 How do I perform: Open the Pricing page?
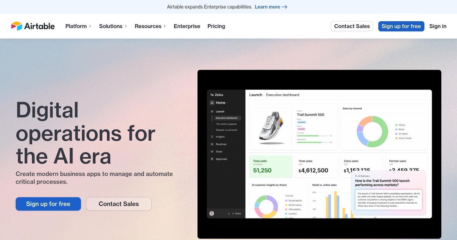(216, 26)
